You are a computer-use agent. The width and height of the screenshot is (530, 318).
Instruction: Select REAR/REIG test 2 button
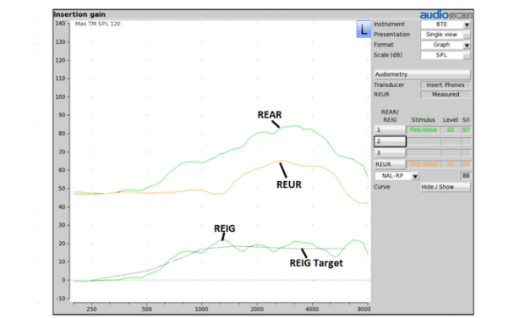(x=390, y=141)
